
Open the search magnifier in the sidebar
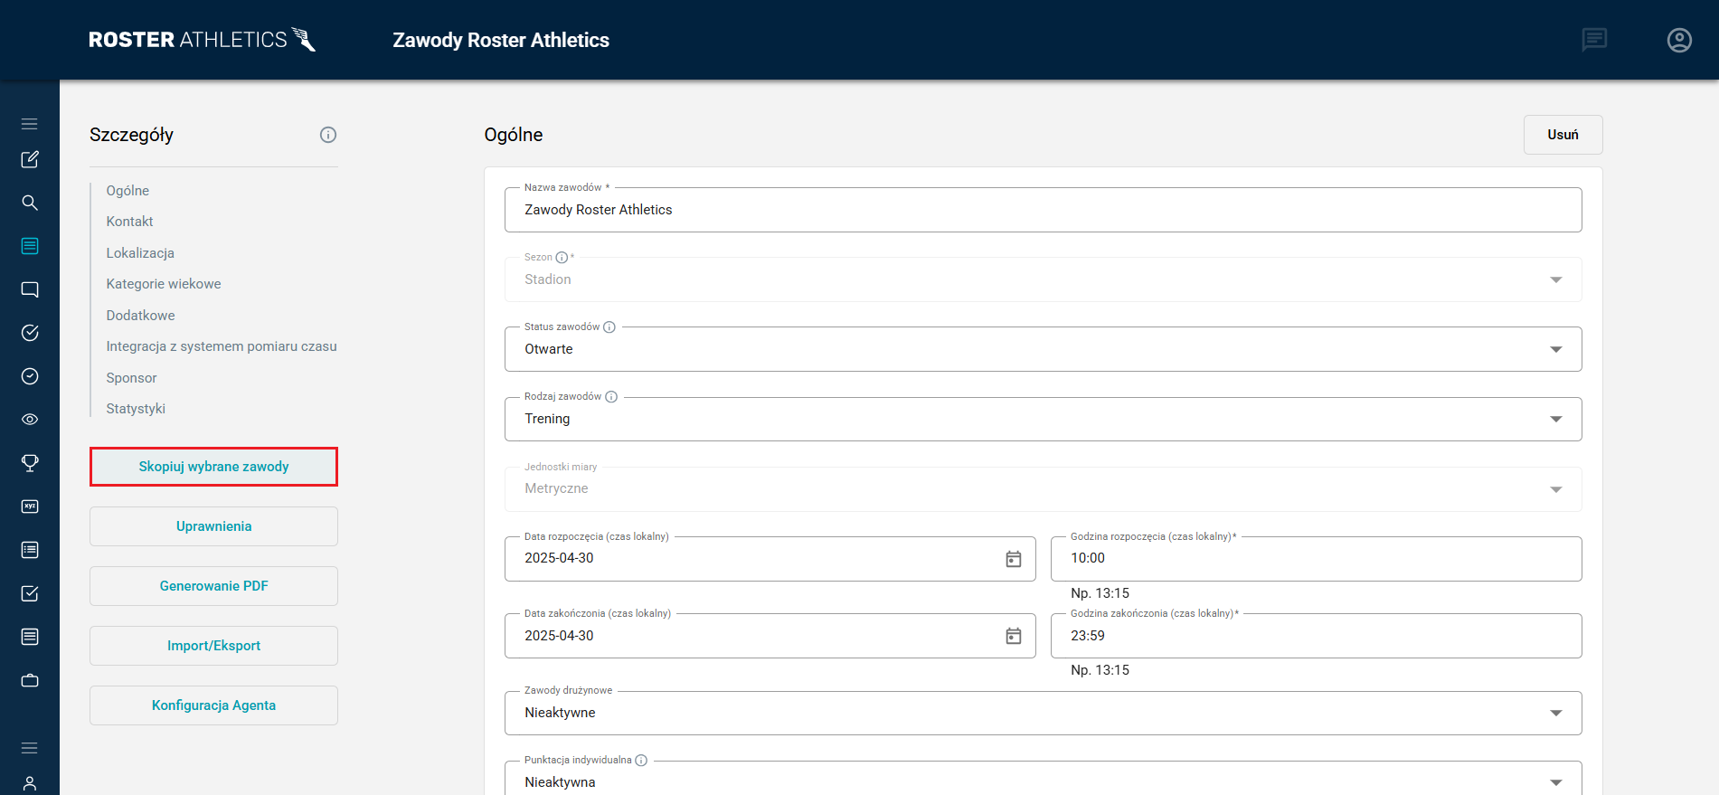[x=30, y=203]
